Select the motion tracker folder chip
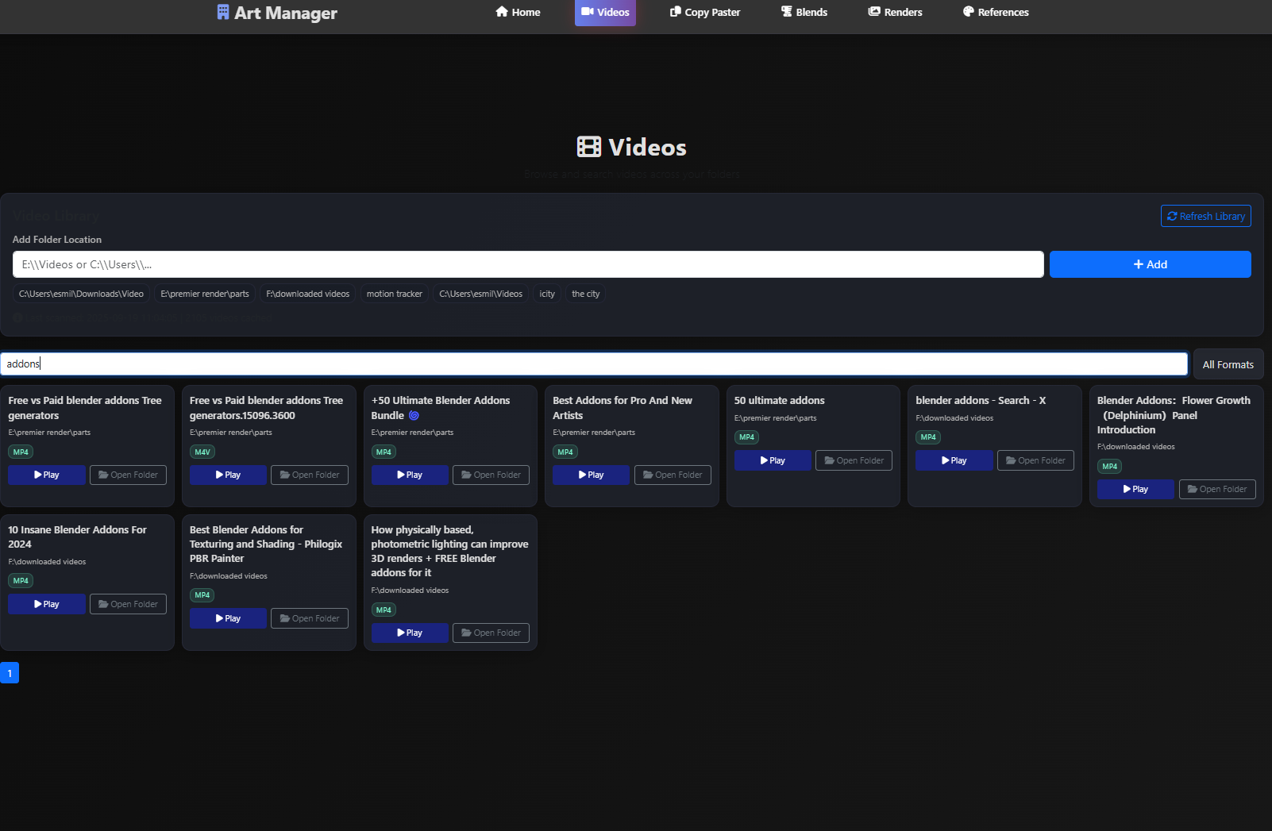This screenshot has width=1272, height=831. [394, 294]
